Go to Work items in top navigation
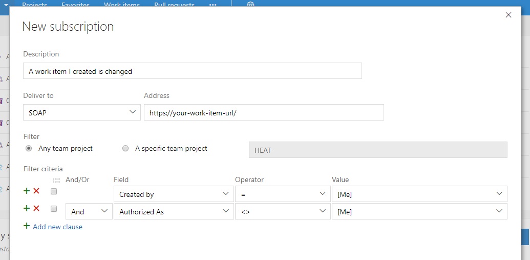530x260 pixels. tap(121, 5)
